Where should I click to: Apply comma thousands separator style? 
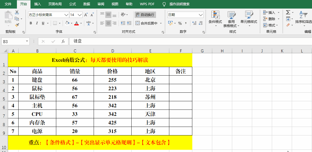click(186, 23)
